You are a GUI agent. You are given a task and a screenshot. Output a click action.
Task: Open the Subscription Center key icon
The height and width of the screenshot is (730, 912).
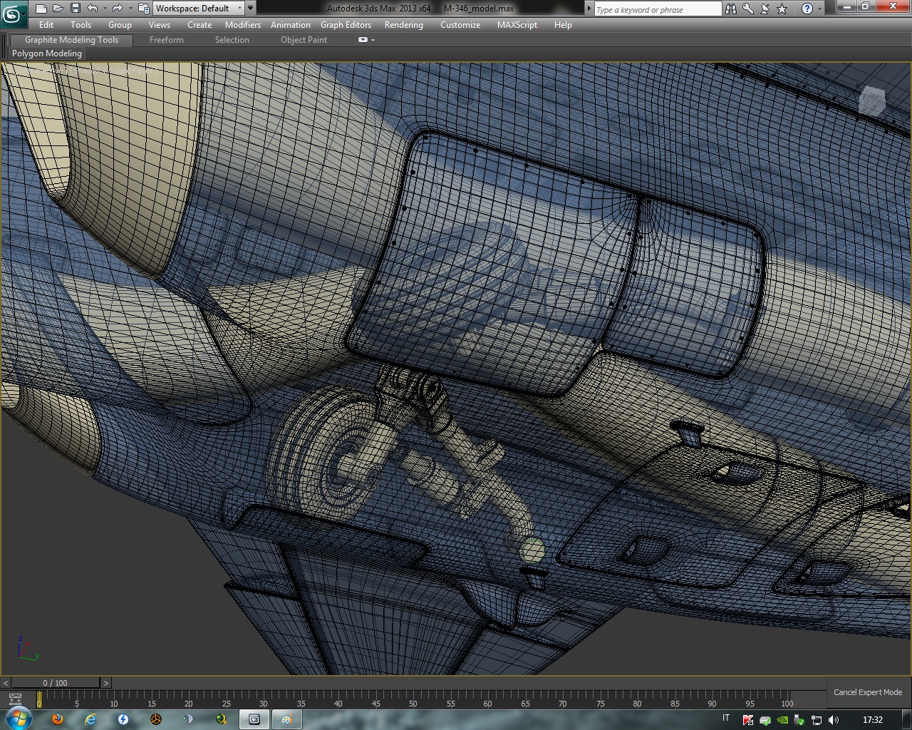(x=748, y=9)
